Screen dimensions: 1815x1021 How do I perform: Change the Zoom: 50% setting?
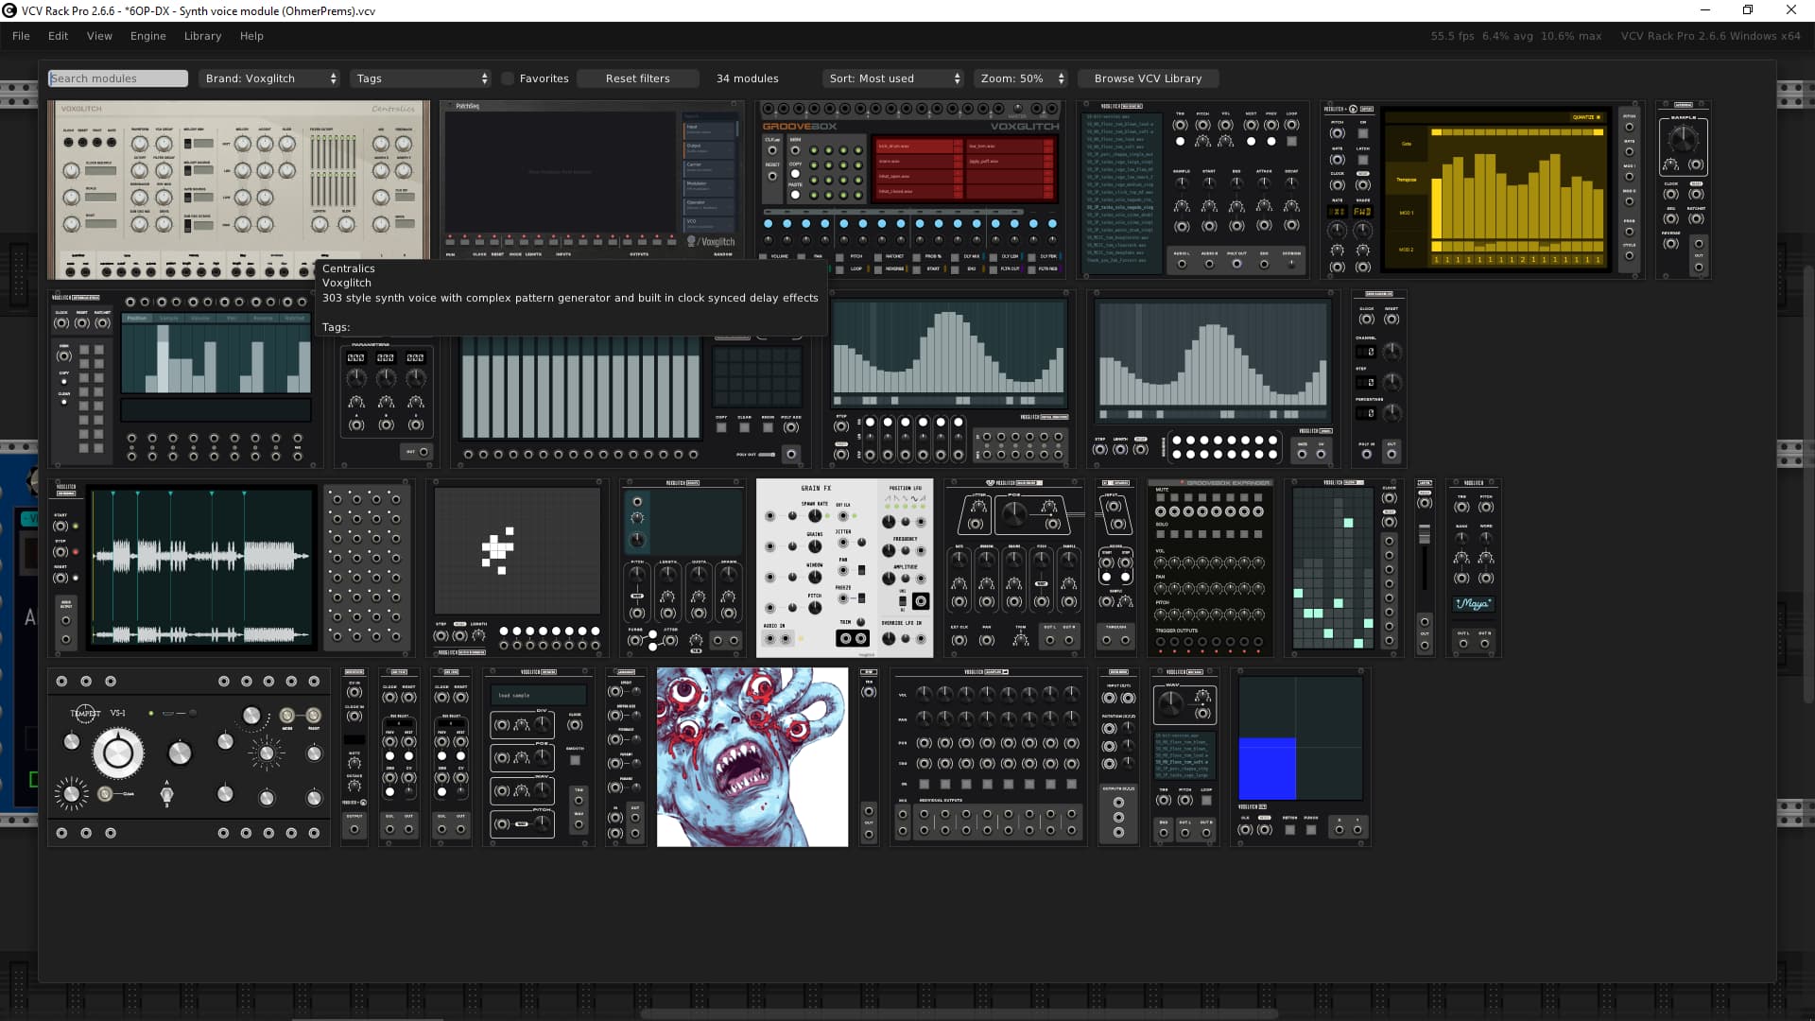pyautogui.click(x=1022, y=78)
